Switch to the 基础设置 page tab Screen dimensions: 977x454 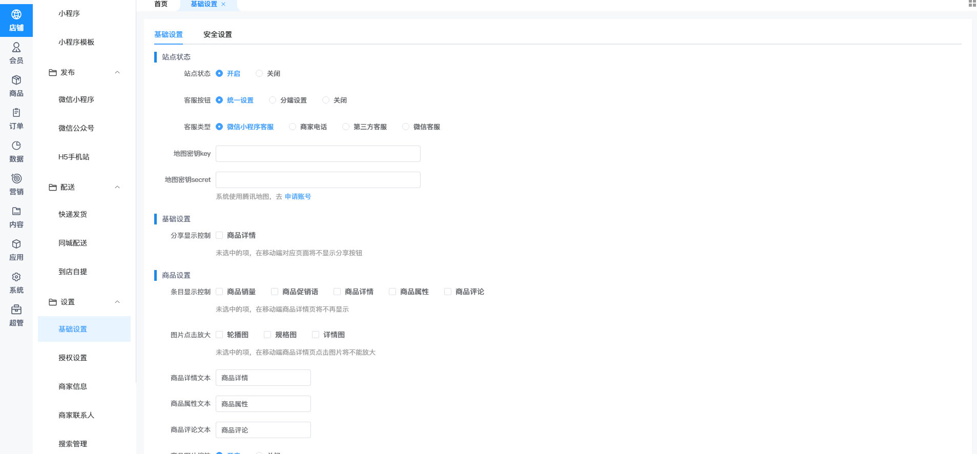click(204, 4)
